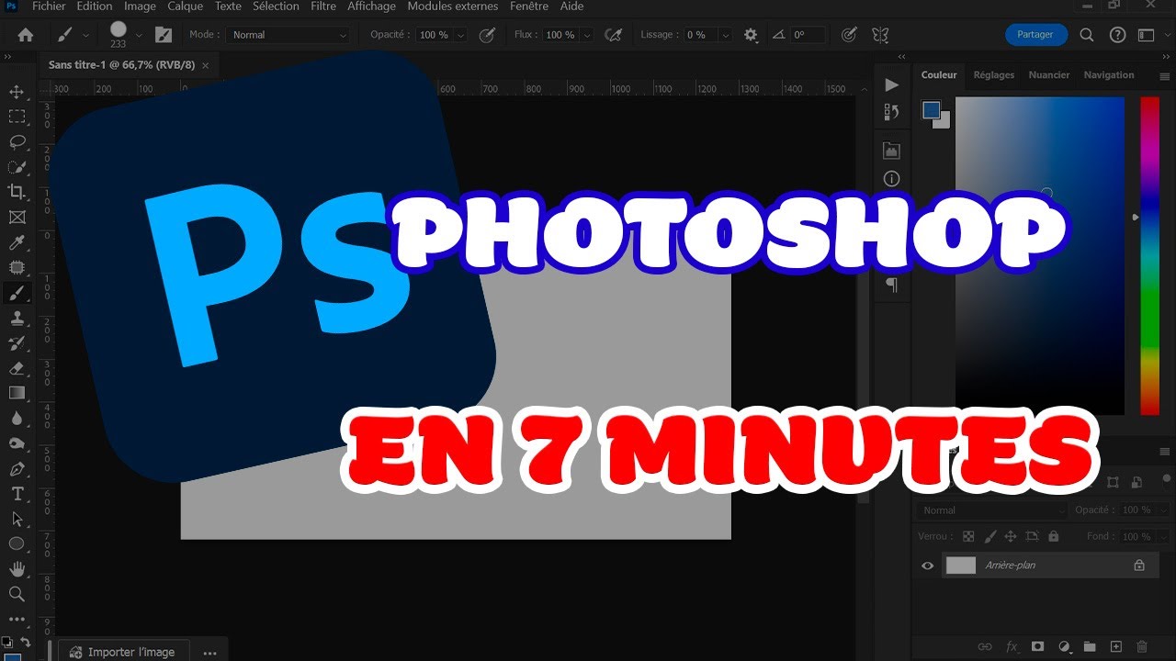Select the Hand tool

click(x=17, y=568)
